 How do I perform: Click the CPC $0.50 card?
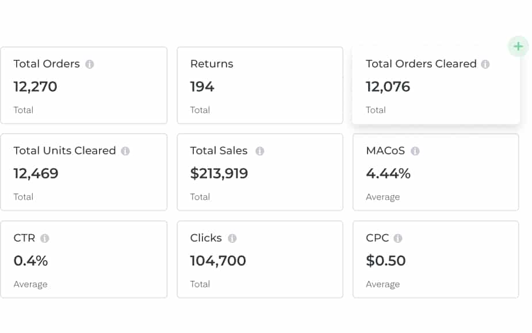tap(435, 260)
